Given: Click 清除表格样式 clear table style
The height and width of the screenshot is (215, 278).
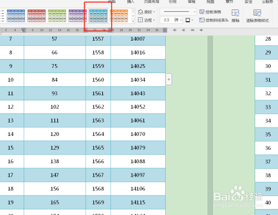Looking at the screenshot, I should pyautogui.click(x=257, y=16).
